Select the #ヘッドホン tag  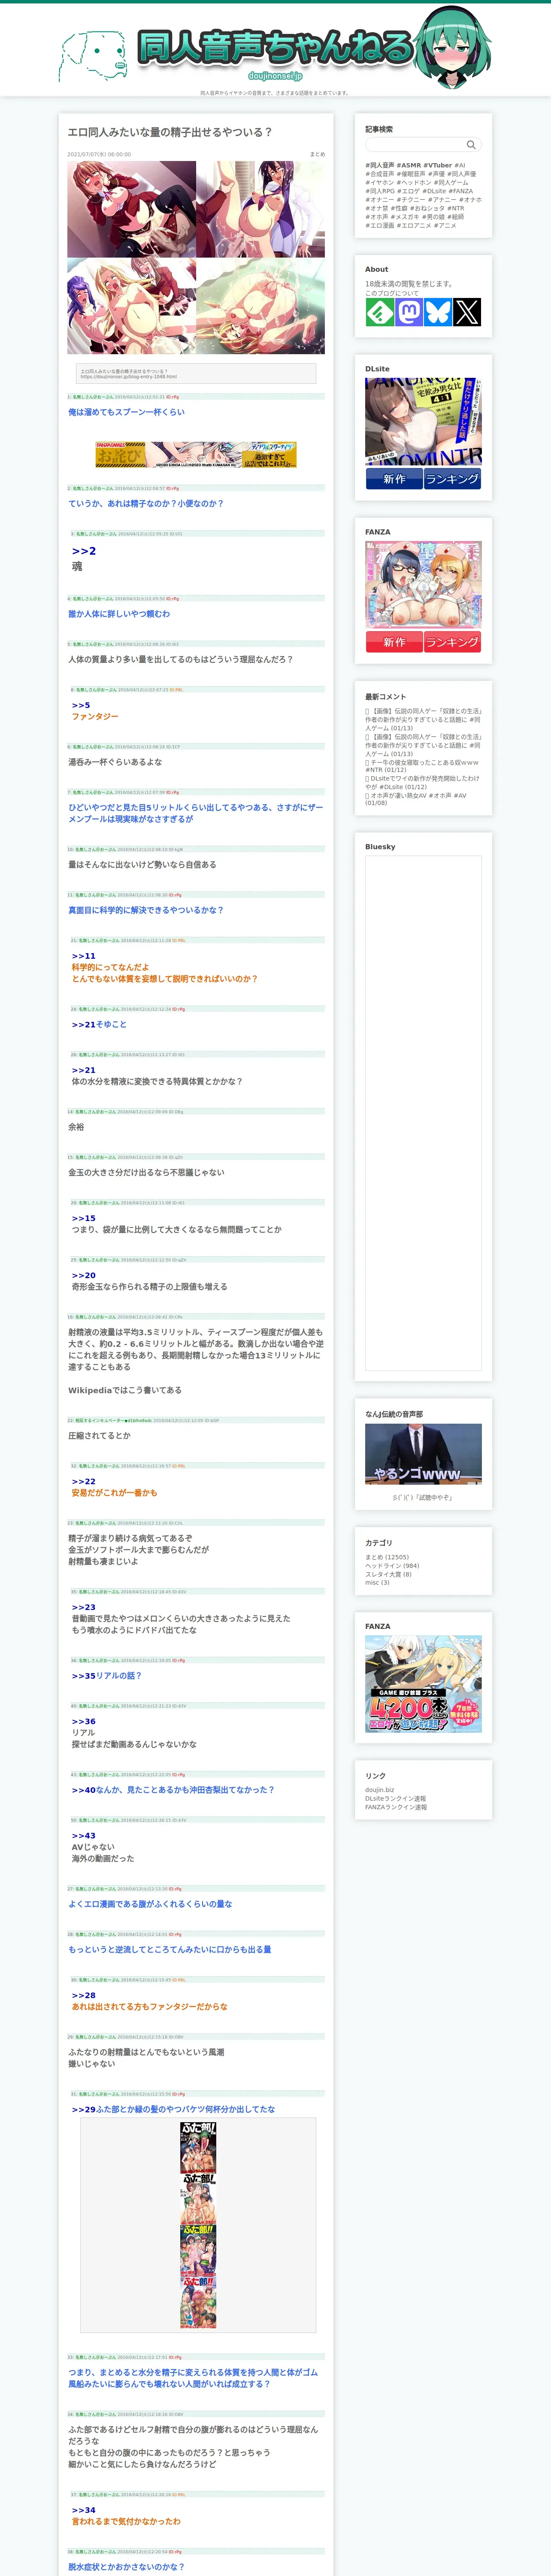click(x=414, y=183)
